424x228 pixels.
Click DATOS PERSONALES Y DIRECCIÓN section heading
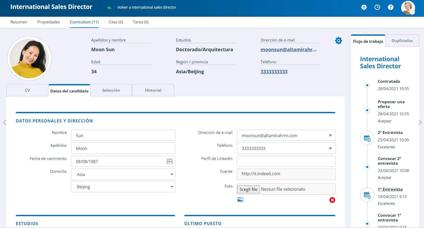point(54,121)
